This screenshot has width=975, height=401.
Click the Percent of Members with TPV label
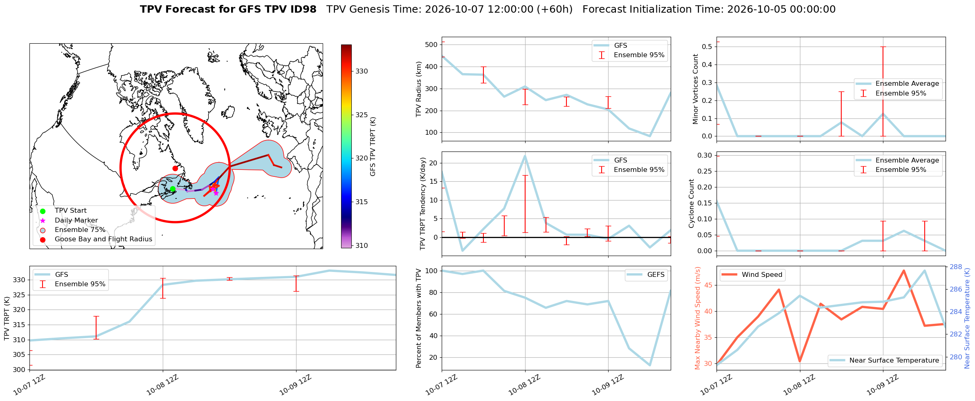[419, 318]
